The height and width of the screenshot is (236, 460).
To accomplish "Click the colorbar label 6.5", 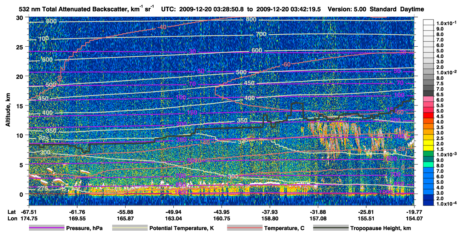I will (440, 94).
